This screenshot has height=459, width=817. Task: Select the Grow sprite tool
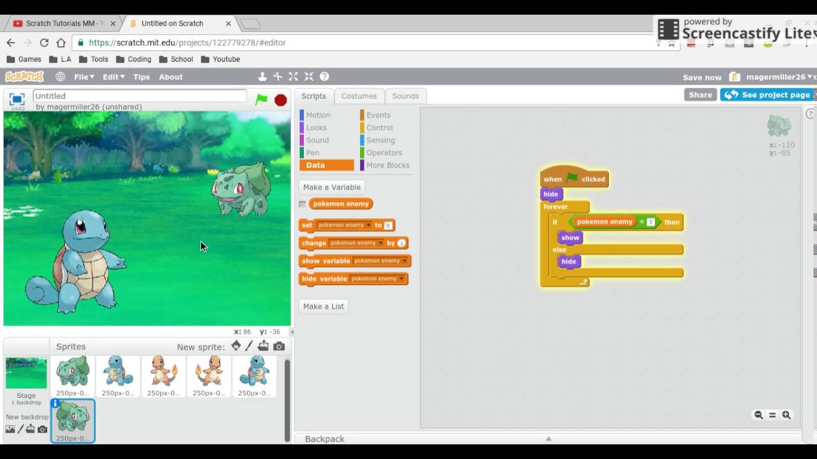pos(293,76)
